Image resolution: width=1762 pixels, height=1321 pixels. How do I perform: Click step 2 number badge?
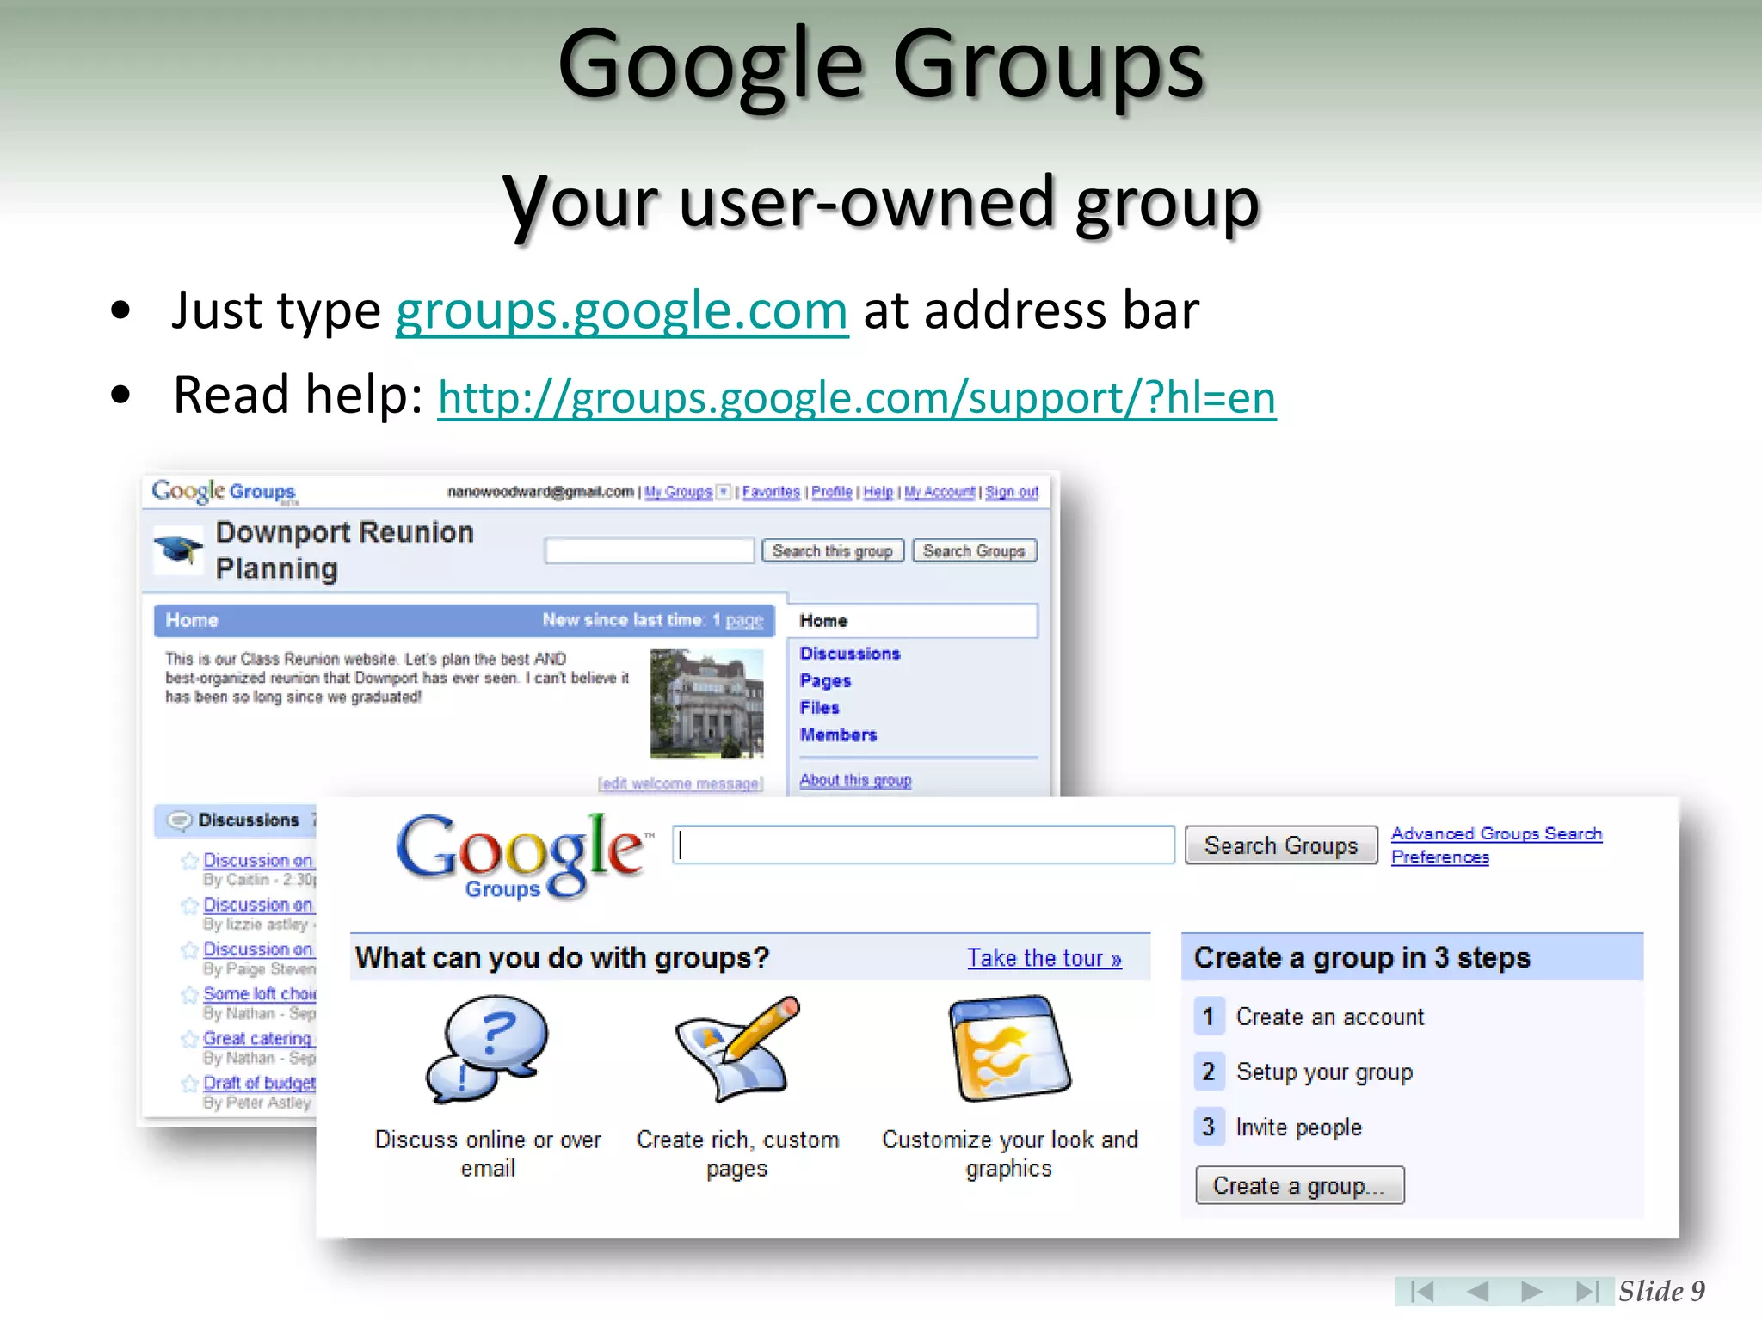tap(1208, 1072)
